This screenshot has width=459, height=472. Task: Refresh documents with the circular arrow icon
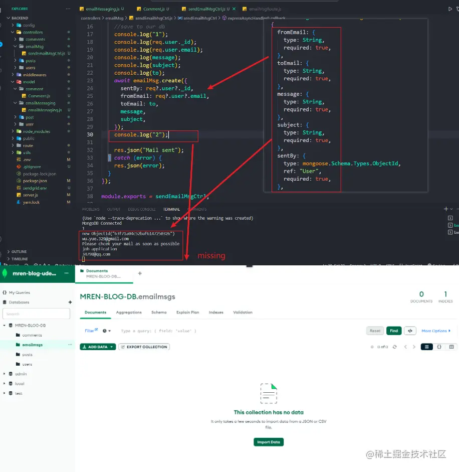click(395, 347)
